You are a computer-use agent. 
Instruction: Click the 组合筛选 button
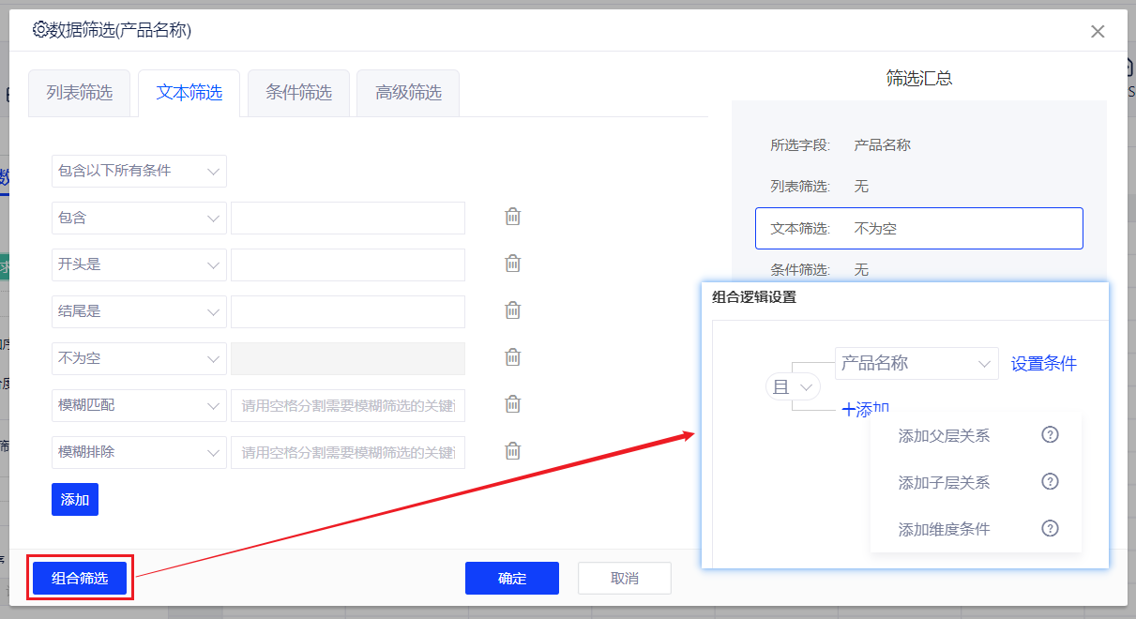[80, 579]
